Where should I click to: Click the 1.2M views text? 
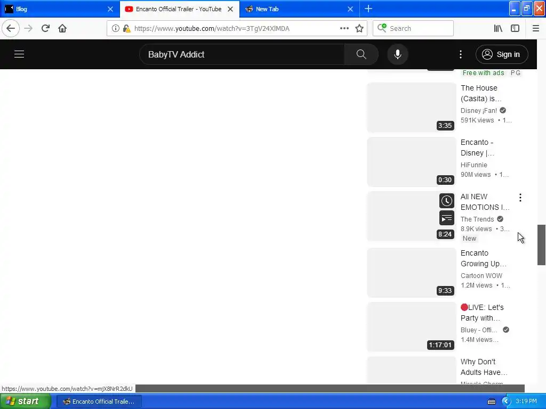coord(476,285)
